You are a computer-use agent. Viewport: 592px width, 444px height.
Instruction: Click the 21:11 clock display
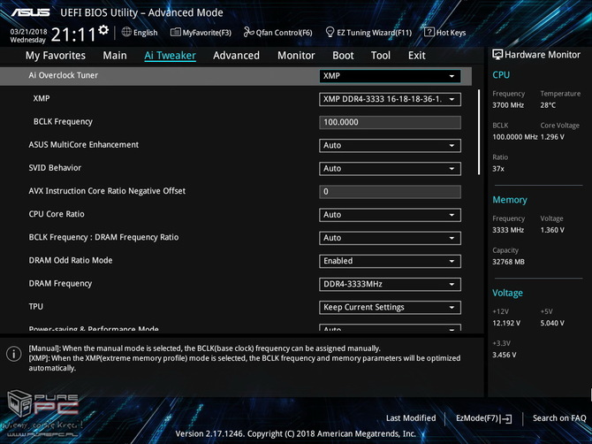(73, 34)
